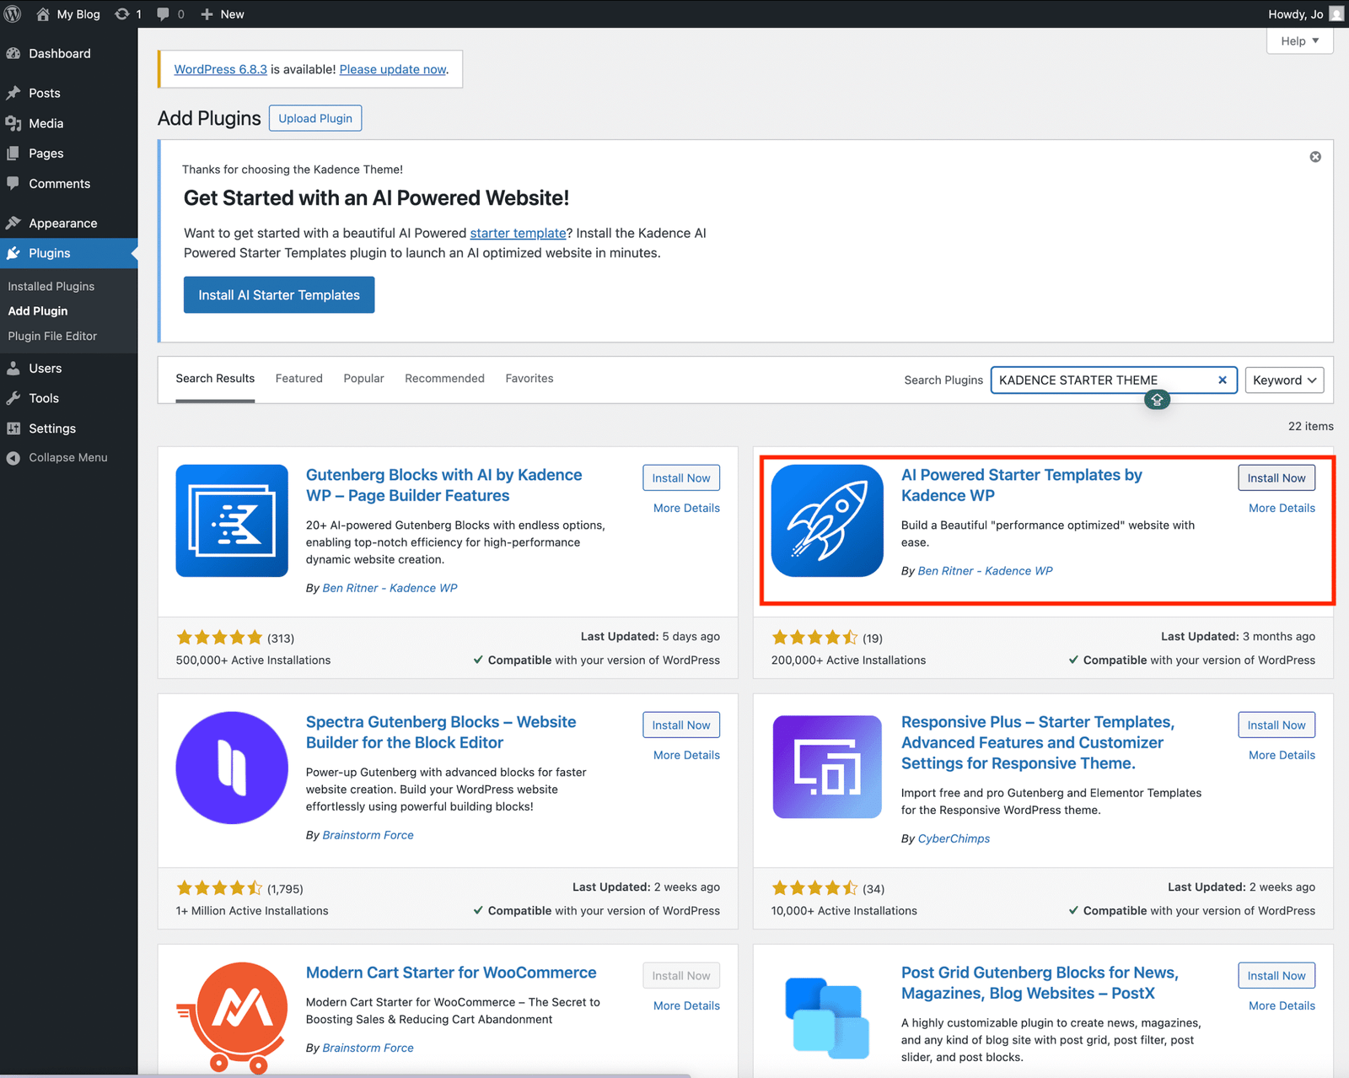This screenshot has height=1078, width=1349.
Task: Open comments bubble icon in admin bar
Action: (x=164, y=13)
